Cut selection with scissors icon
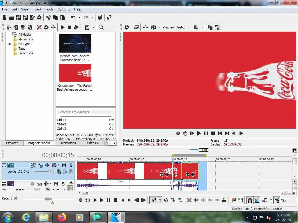The image size is (298, 223). coord(49,18)
